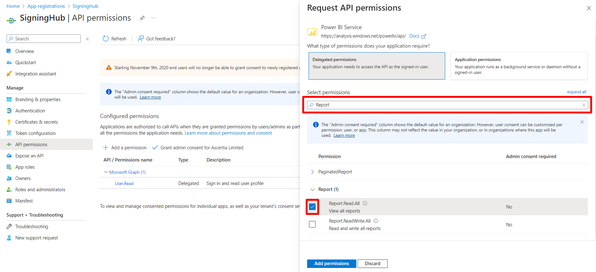Click Add a permission button
The image size is (596, 272).
(x=125, y=147)
